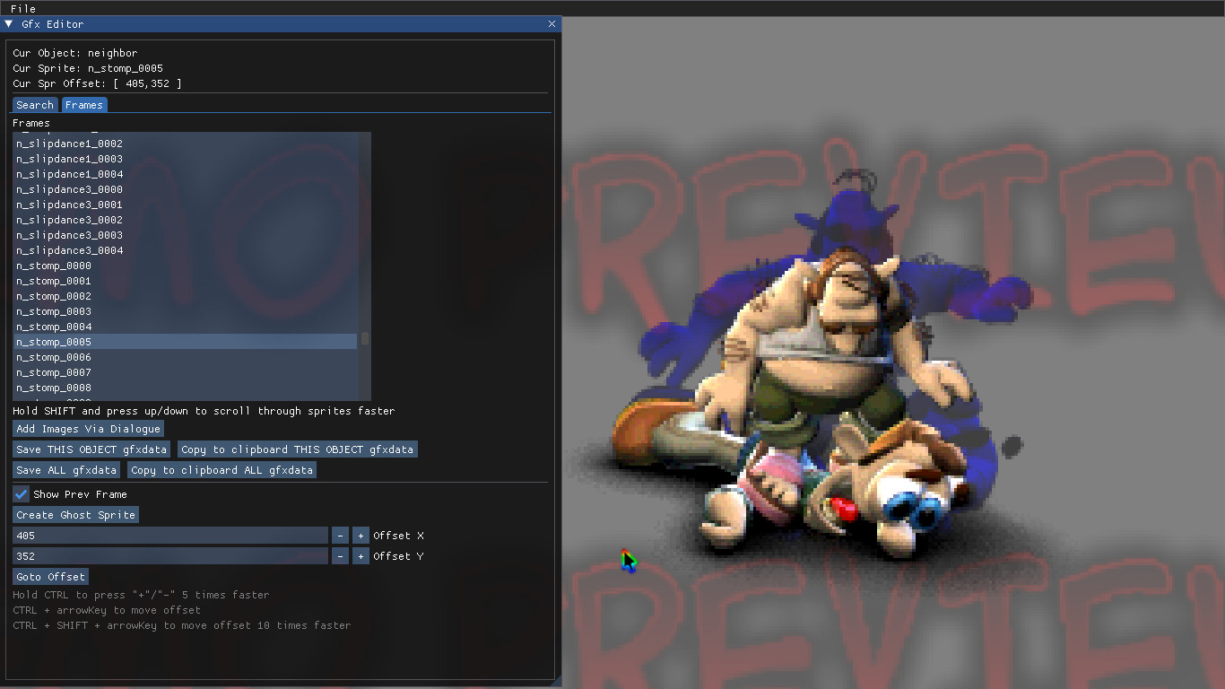1225x689 pixels.
Task: Increase Offset X with the plus stepper
Action: pyautogui.click(x=361, y=535)
